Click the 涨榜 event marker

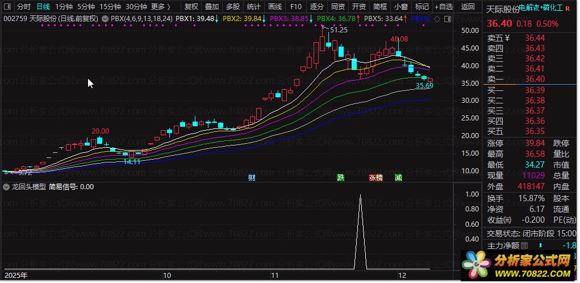point(375,177)
